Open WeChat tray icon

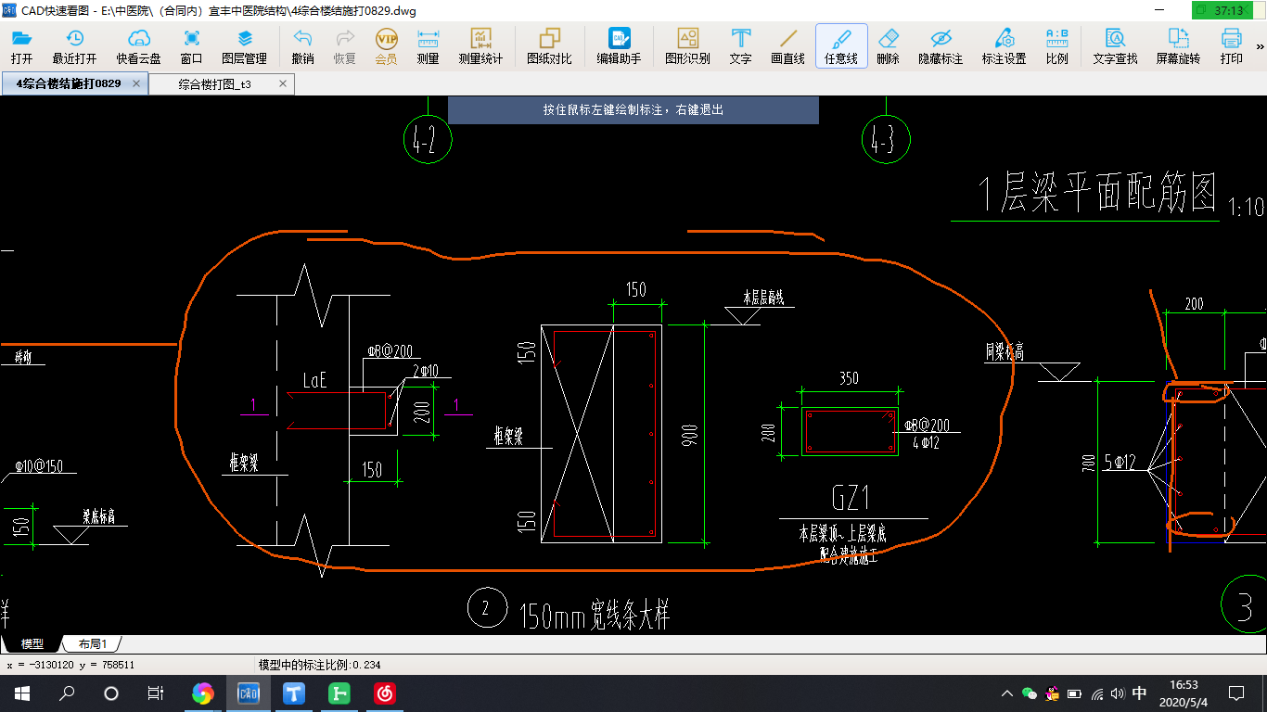1030,693
